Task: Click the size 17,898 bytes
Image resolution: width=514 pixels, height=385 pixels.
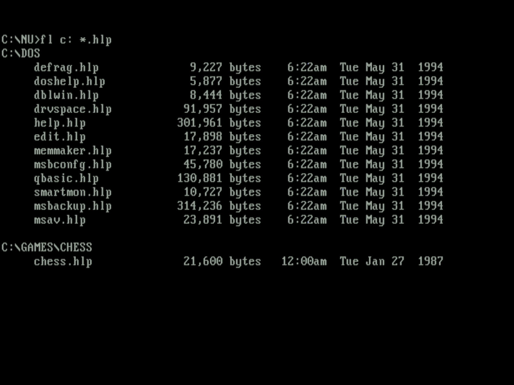Action: [x=222, y=137]
